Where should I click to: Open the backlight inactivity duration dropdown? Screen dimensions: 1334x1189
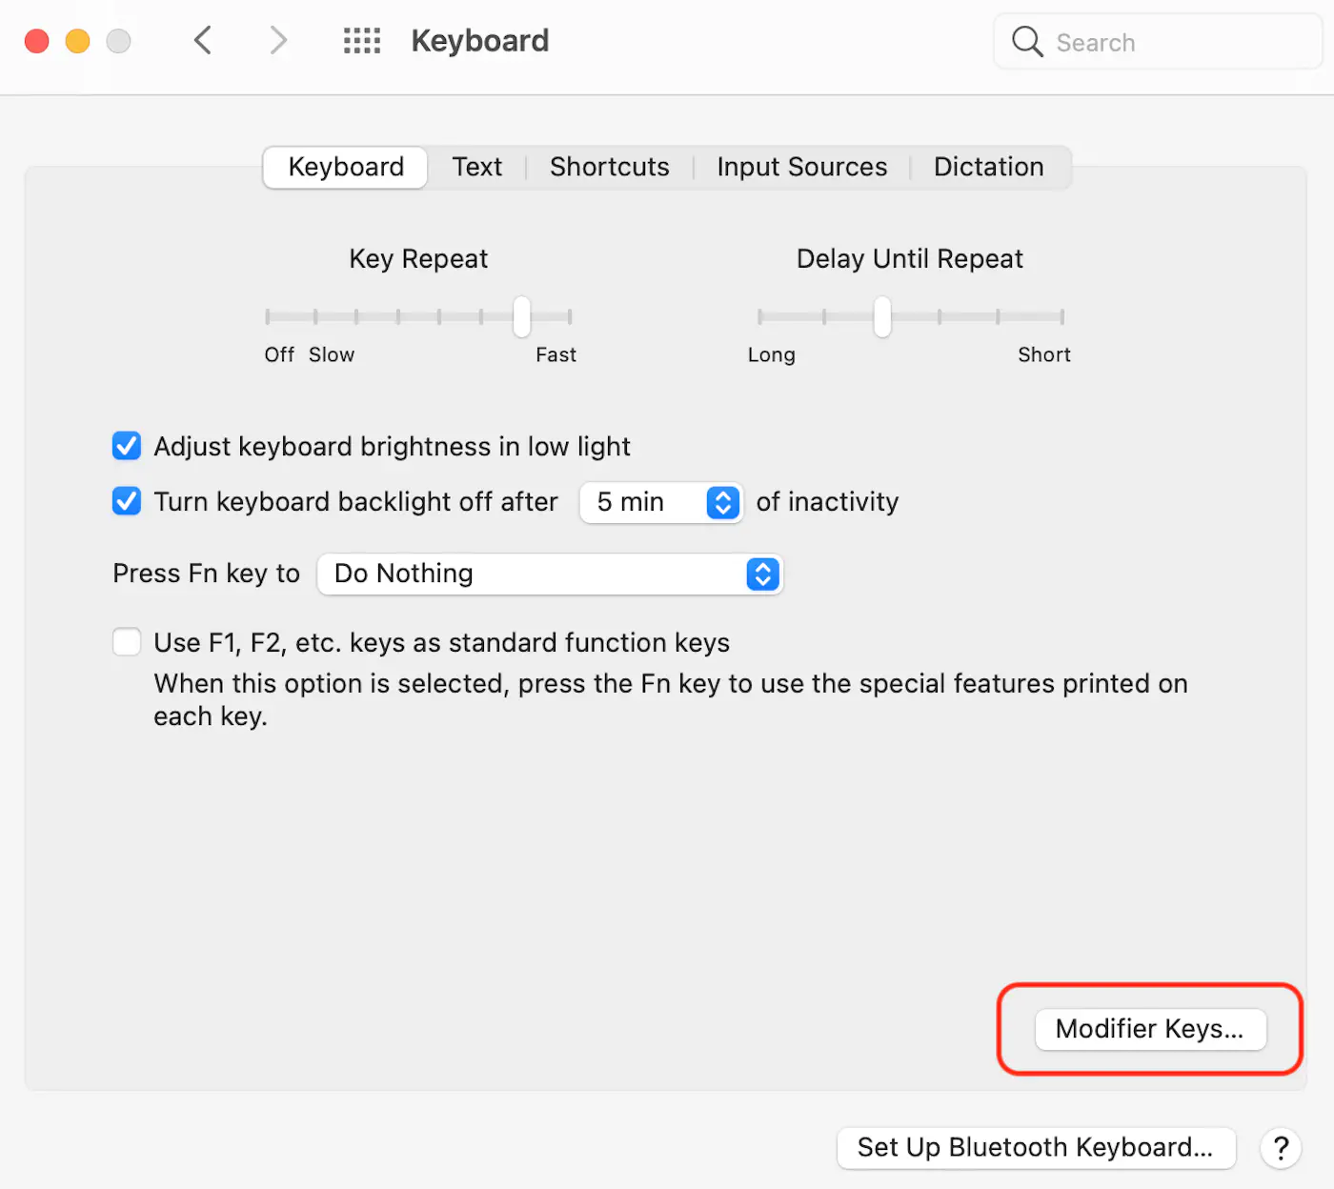(x=660, y=502)
